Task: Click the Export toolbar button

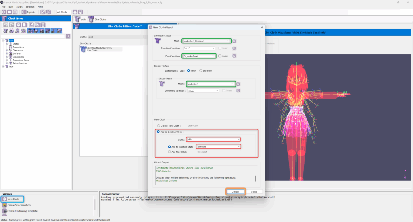Action: (x=29, y=12)
